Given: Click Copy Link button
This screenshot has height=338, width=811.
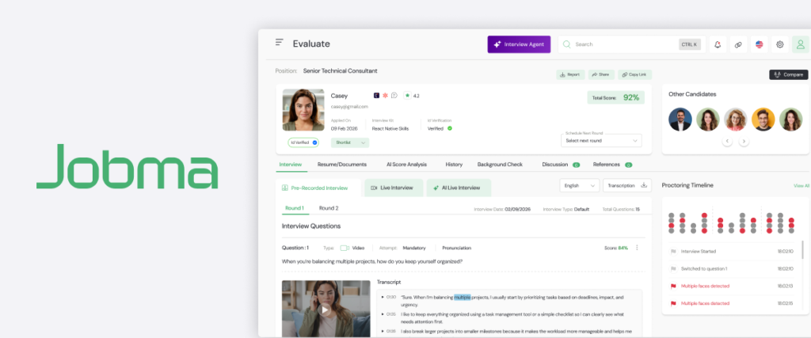Looking at the screenshot, I should click(x=634, y=74).
